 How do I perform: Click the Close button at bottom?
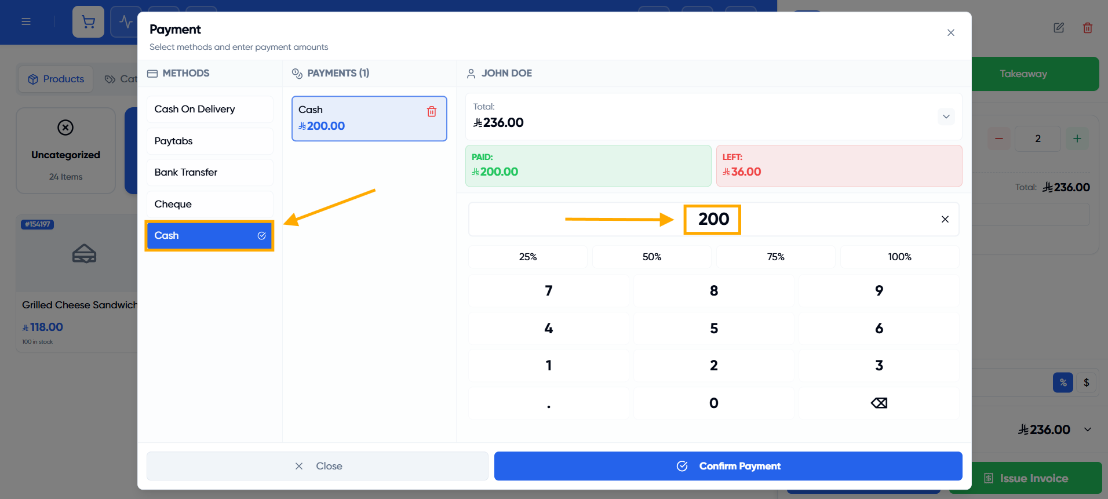click(318, 466)
